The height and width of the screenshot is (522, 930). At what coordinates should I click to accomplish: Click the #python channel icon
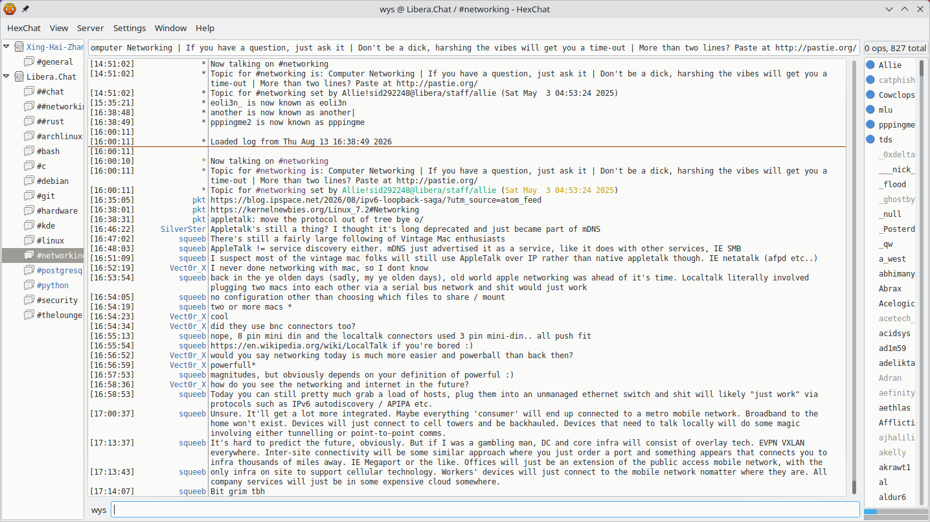[x=29, y=285]
